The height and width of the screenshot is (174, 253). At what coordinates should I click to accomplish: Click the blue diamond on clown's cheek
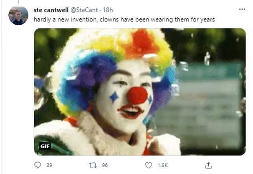(x=114, y=97)
